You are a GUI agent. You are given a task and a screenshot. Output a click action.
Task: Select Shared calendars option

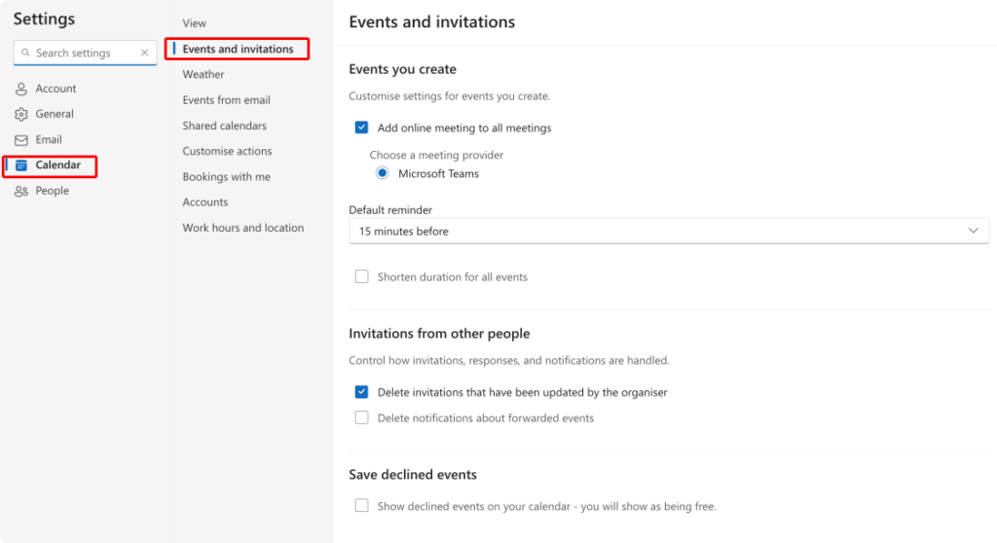224,126
